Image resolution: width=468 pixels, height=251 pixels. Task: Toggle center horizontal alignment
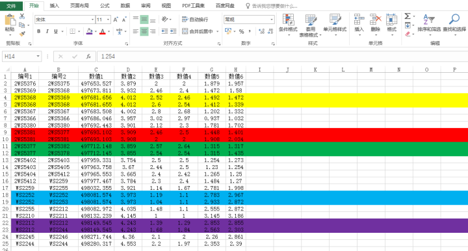pos(144,31)
